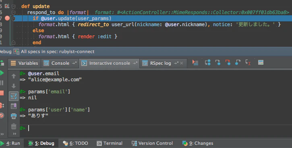
Task: Collapse the if @user.update fold marker
Action: tap(13, 18)
